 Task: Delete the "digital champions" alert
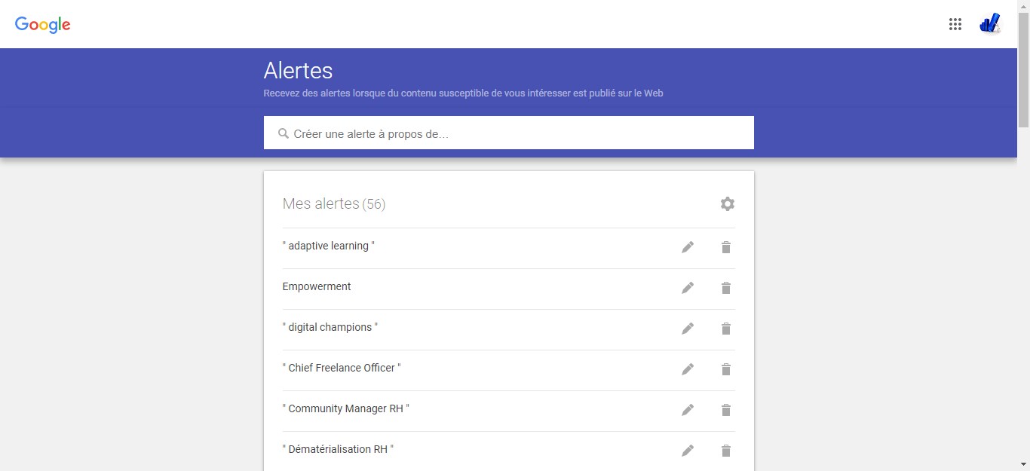[726, 329]
